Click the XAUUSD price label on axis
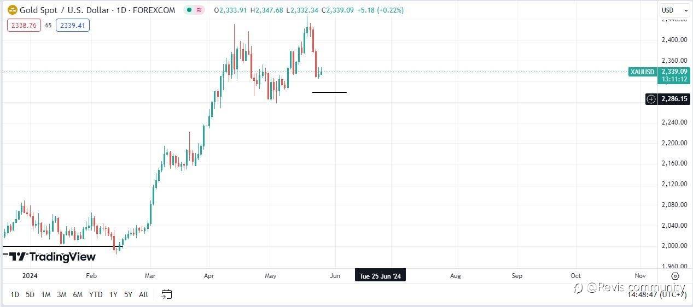Viewport: 693px width, 307px height. coord(643,72)
